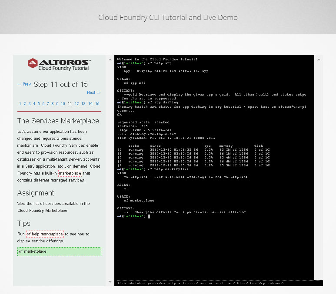336x294 pixels.
Task: Click 'The Services Marketplace' heading
Action: [x=58, y=121]
